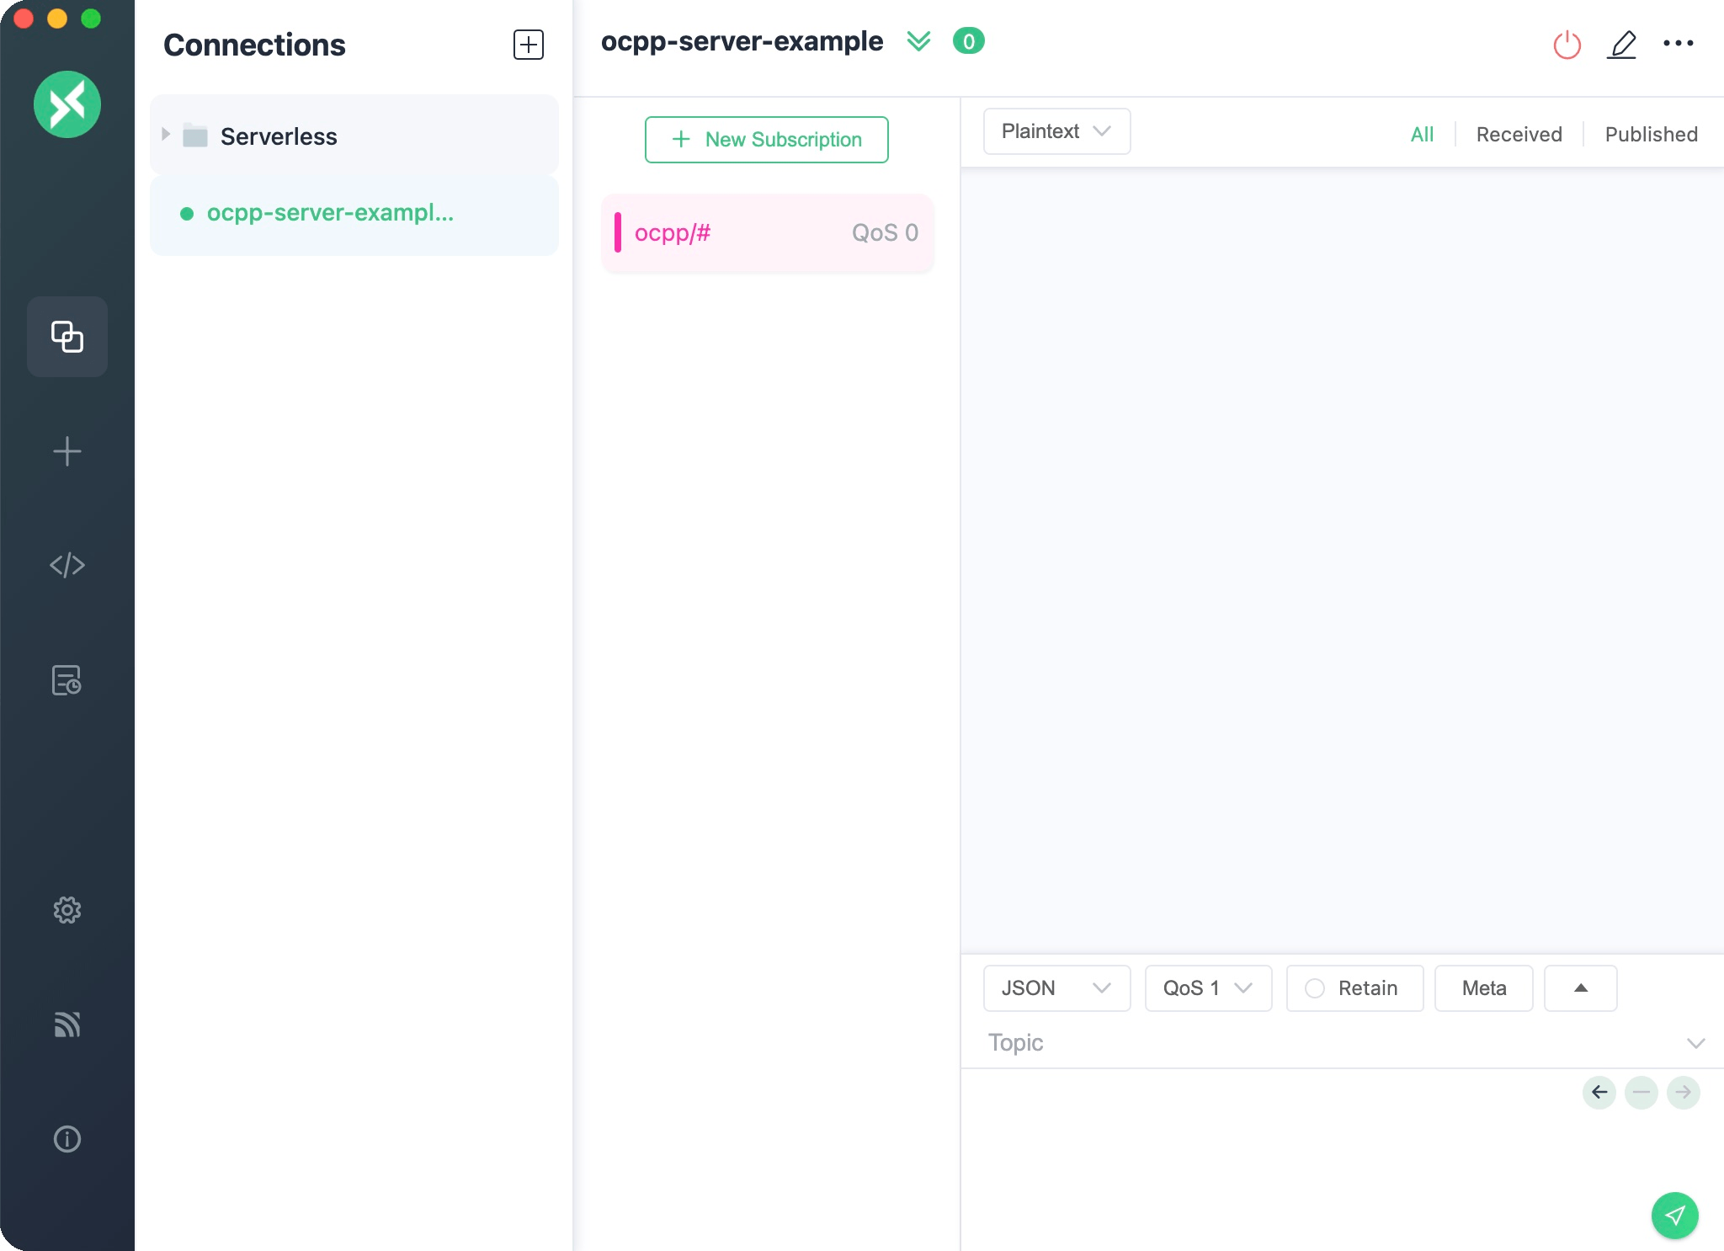Go to previous message with left arrow
This screenshot has height=1251, width=1724.
coord(1599,1093)
